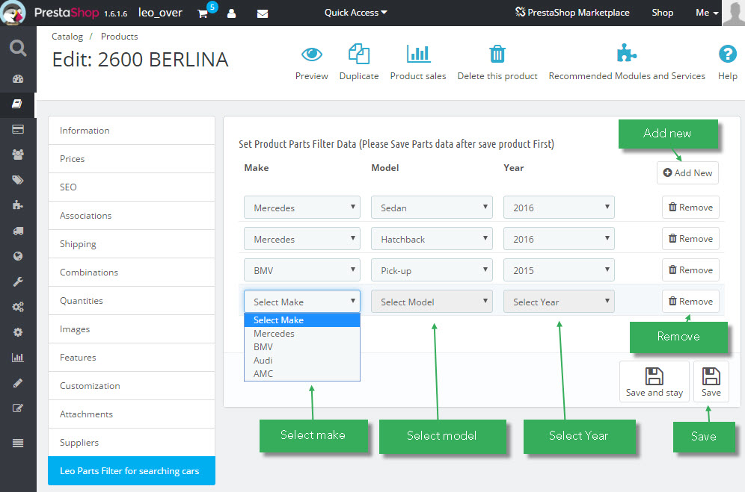This screenshot has width=745, height=492.
Task: Click the sidebar search magnifier icon
Action: (x=18, y=48)
